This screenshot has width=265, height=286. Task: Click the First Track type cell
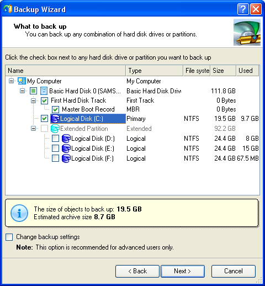(x=140, y=100)
